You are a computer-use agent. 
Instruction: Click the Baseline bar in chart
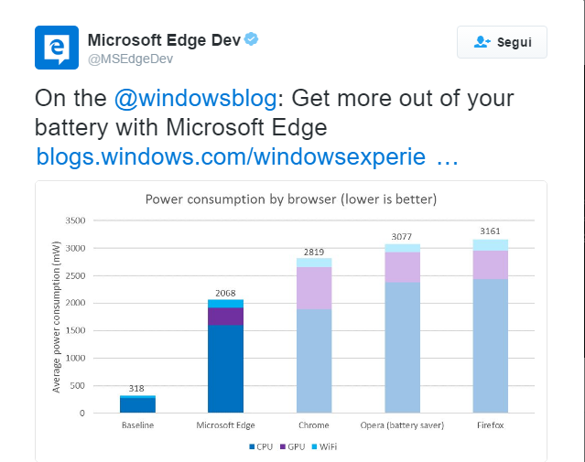click(137, 404)
